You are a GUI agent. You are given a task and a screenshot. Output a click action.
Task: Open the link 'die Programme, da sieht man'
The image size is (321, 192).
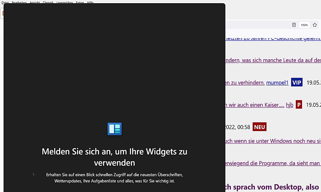click(273, 163)
